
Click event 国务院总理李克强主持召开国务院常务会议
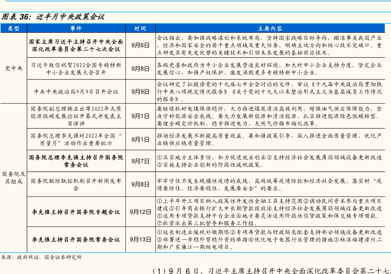76,161
